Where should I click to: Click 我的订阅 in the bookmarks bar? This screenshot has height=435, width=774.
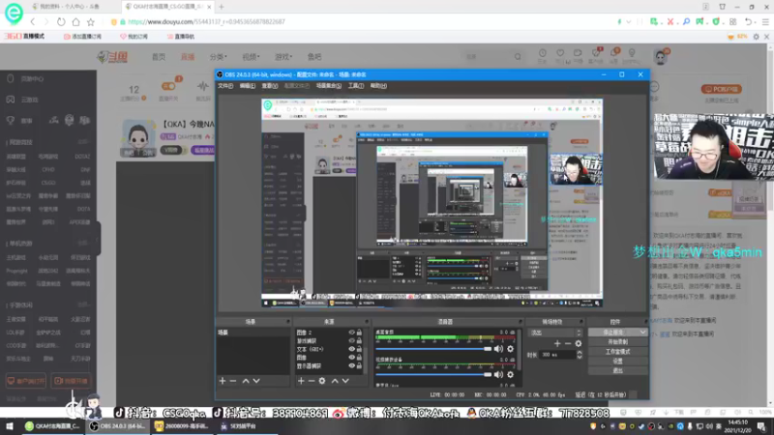[134, 37]
